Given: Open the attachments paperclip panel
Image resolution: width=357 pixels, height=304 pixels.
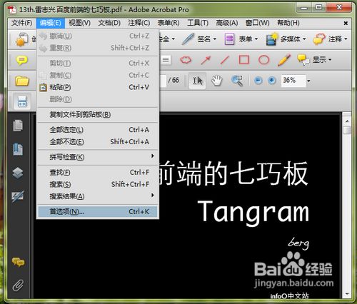Looking at the screenshot, I should [x=18, y=285].
